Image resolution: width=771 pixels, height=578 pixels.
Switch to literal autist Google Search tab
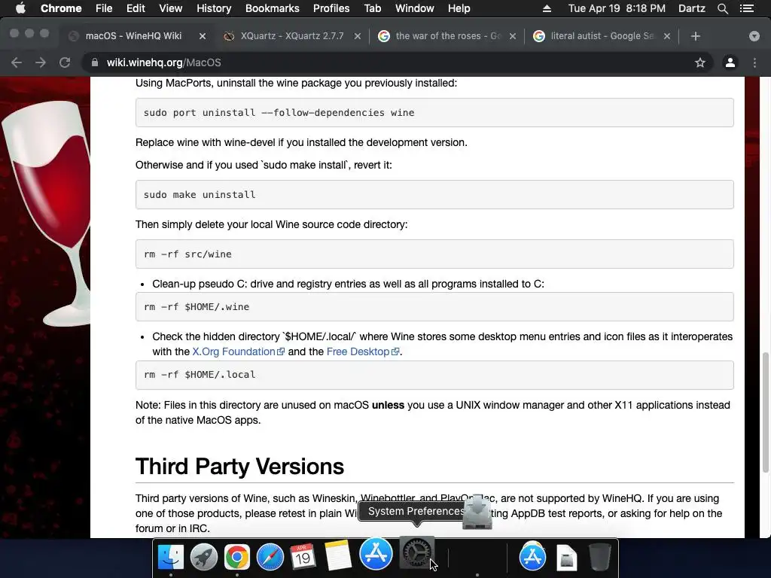coord(602,36)
